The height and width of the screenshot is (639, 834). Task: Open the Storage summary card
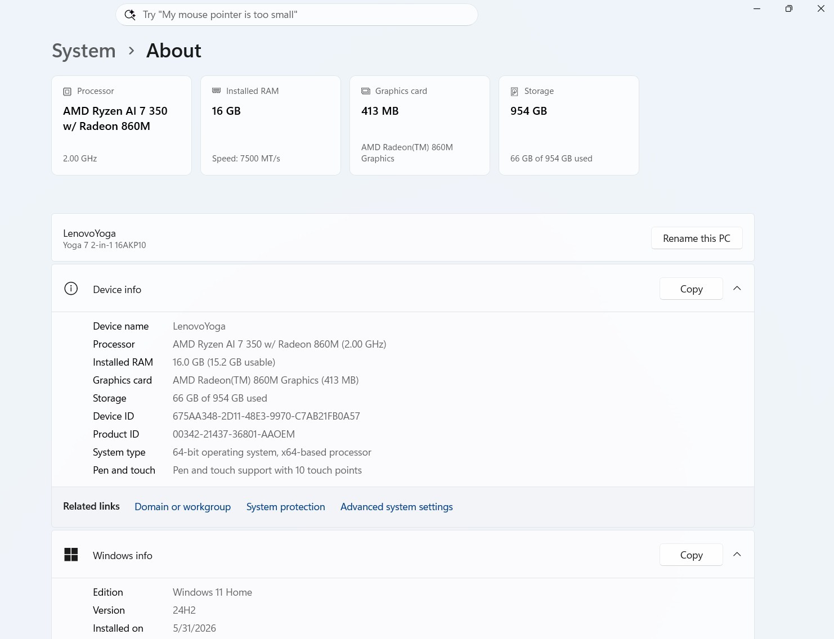tap(569, 125)
